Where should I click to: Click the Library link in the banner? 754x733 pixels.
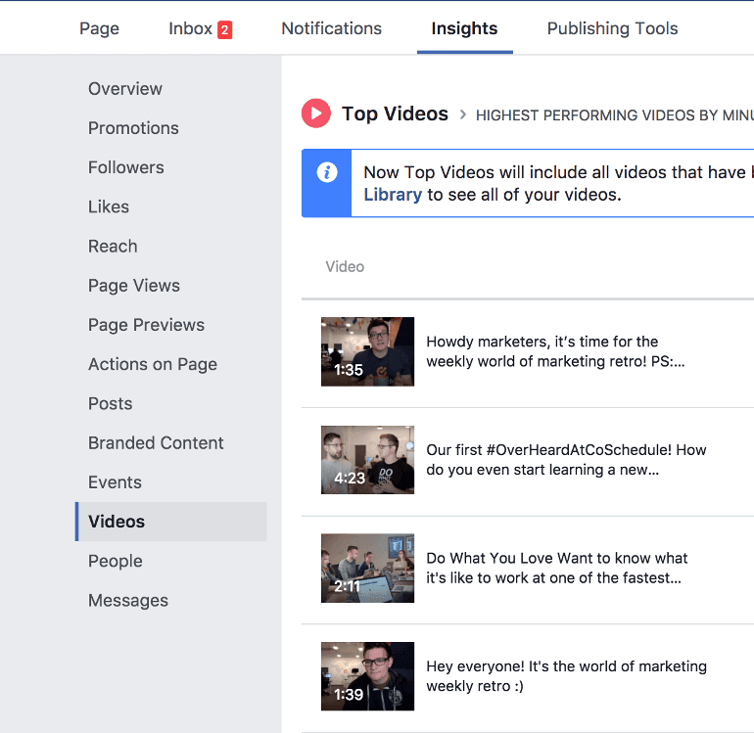[x=393, y=195]
